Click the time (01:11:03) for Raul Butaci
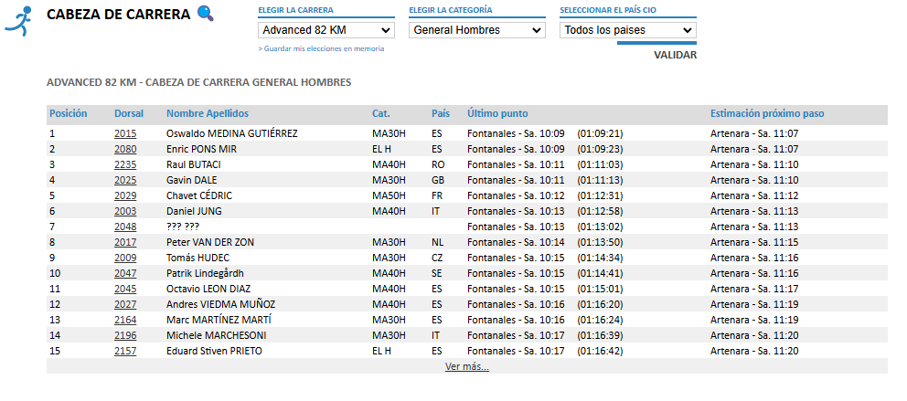907x401 pixels. [600, 164]
